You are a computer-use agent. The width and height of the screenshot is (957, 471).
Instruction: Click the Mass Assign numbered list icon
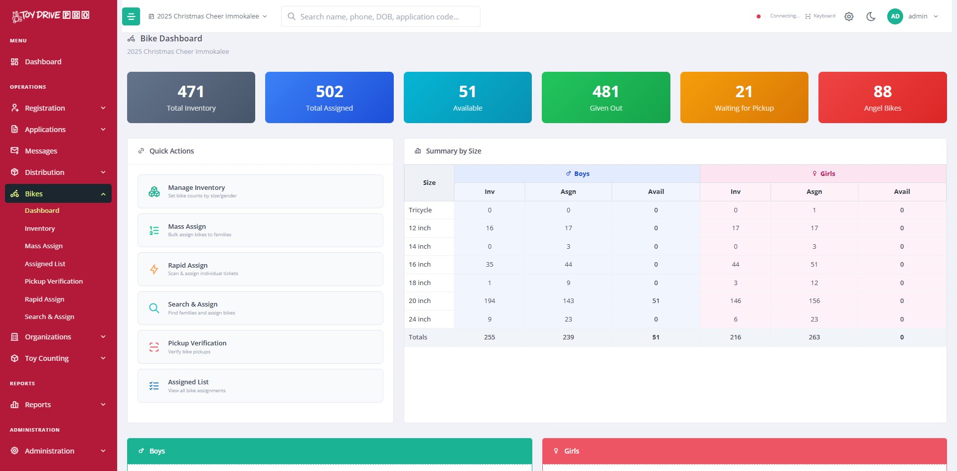pyautogui.click(x=154, y=230)
